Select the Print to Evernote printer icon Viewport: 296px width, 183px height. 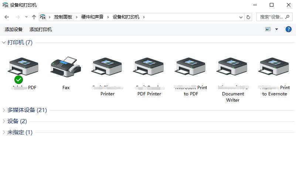274,67
